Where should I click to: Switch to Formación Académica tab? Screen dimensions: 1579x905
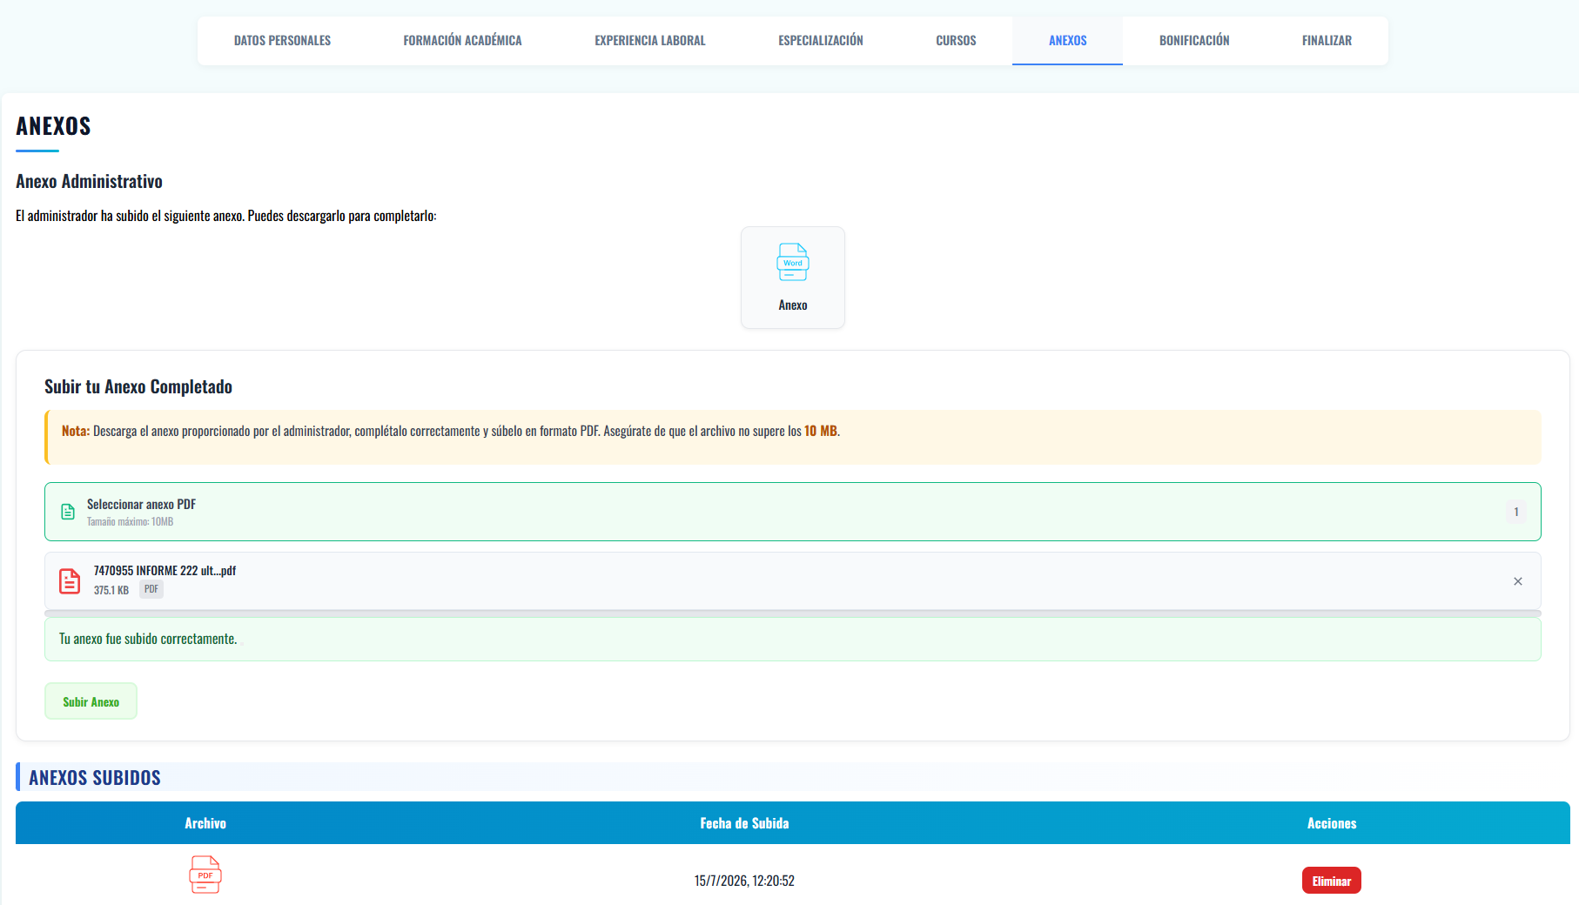(x=462, y=41)
